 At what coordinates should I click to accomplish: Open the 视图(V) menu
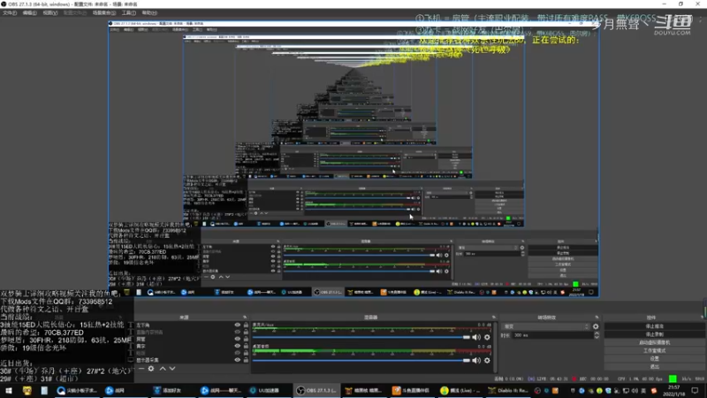click(49, 12)
